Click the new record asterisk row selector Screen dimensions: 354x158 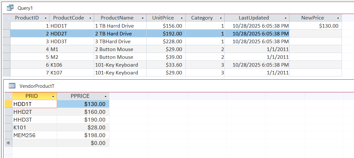pos(8,143)
